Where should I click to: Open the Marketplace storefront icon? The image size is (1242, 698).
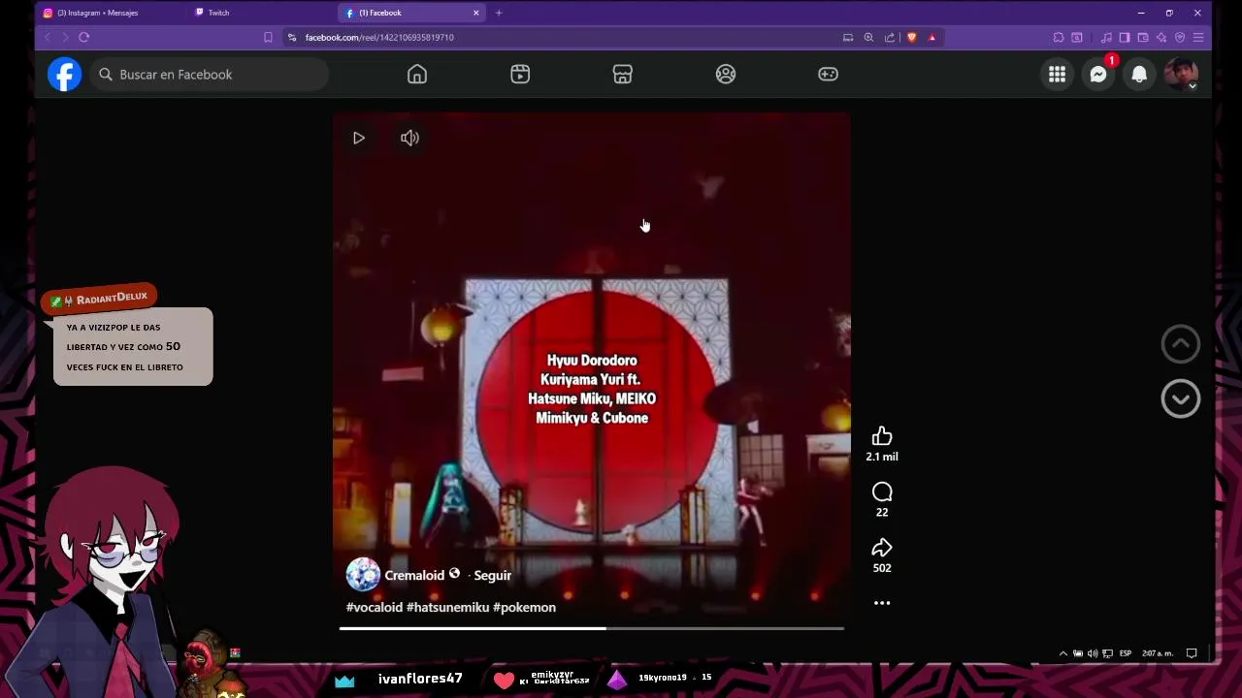coord(623,75)
